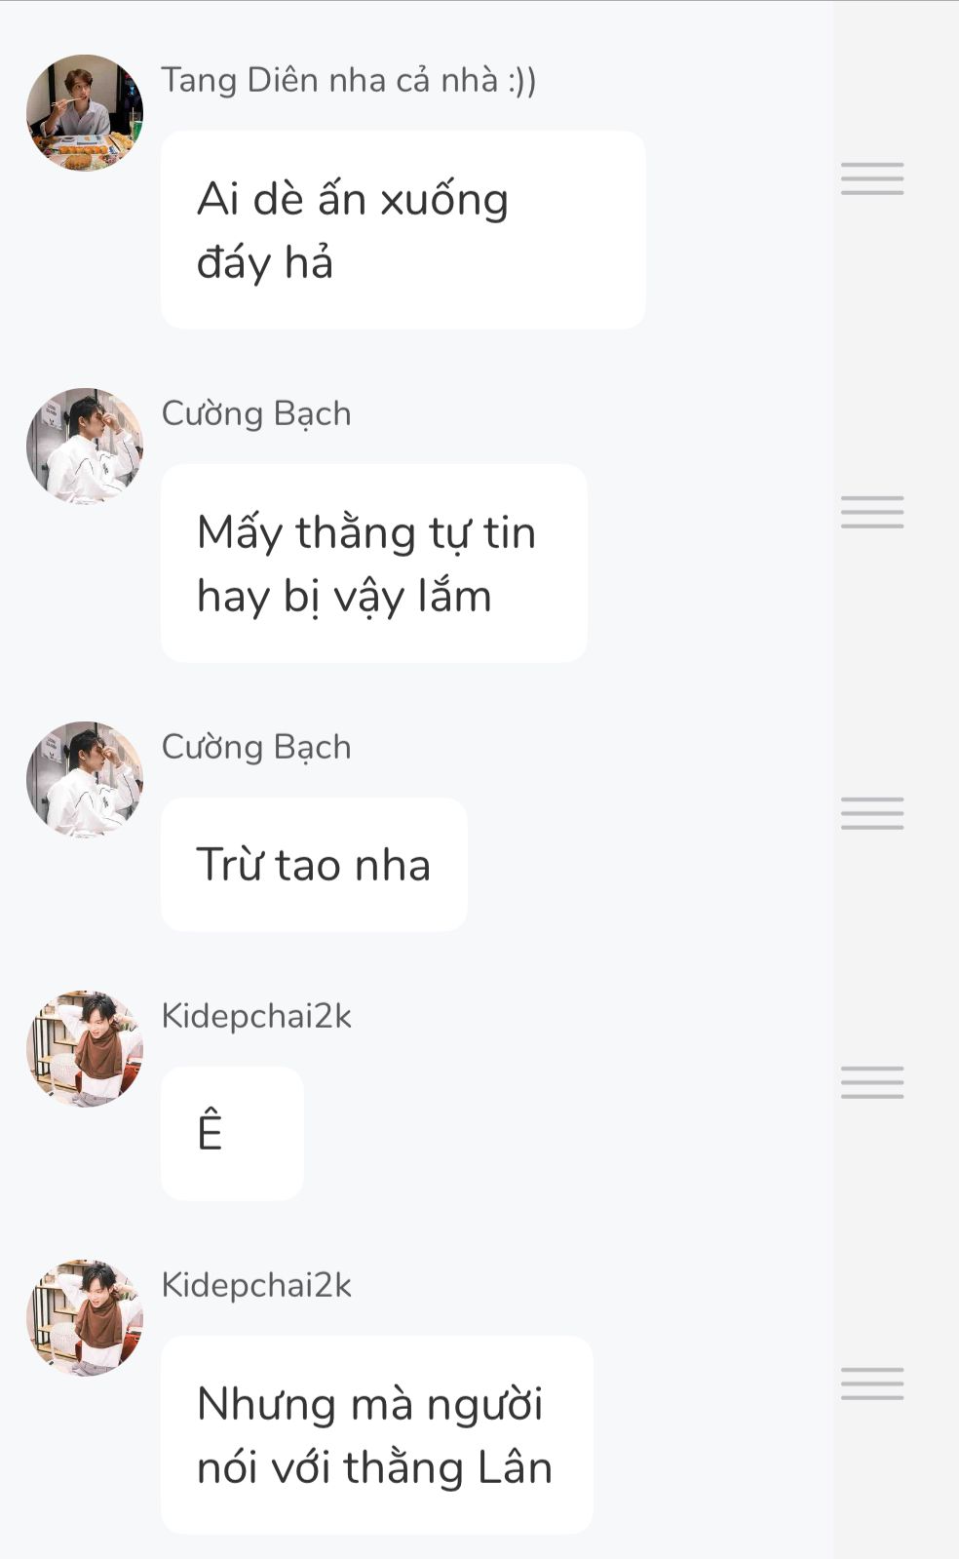Screen dimensions: 959x1559
Task: Click the name Cường Bạch above "Mấy thằng tự tin"
Action: (256, 413)
